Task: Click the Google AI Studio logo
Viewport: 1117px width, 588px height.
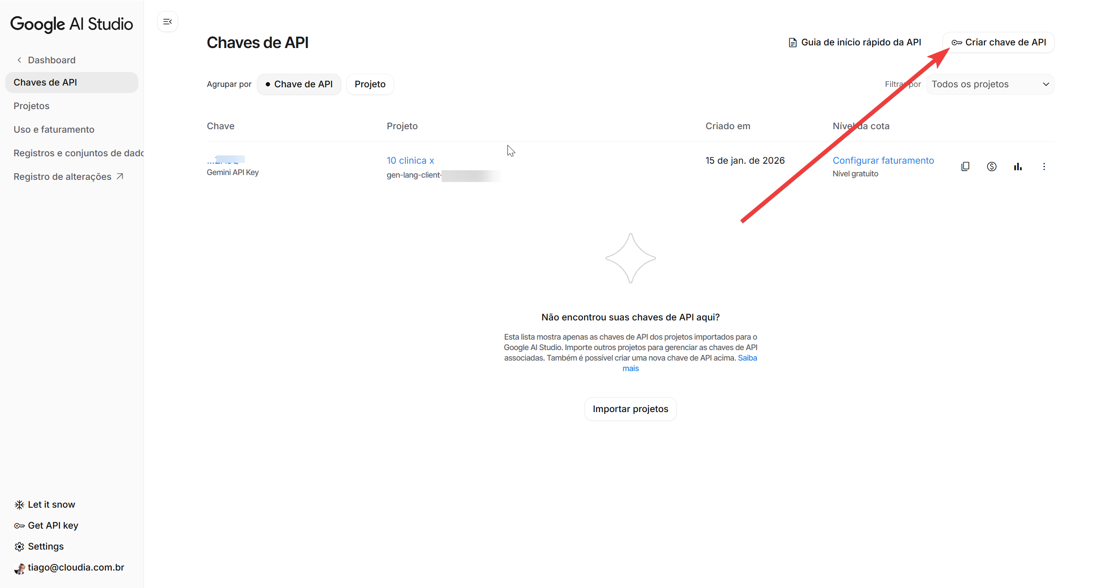Action: pyautogui.click(x=72, y=24)
